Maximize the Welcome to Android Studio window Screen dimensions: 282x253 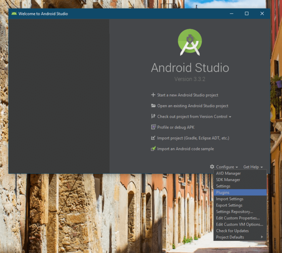coord(247,13)
